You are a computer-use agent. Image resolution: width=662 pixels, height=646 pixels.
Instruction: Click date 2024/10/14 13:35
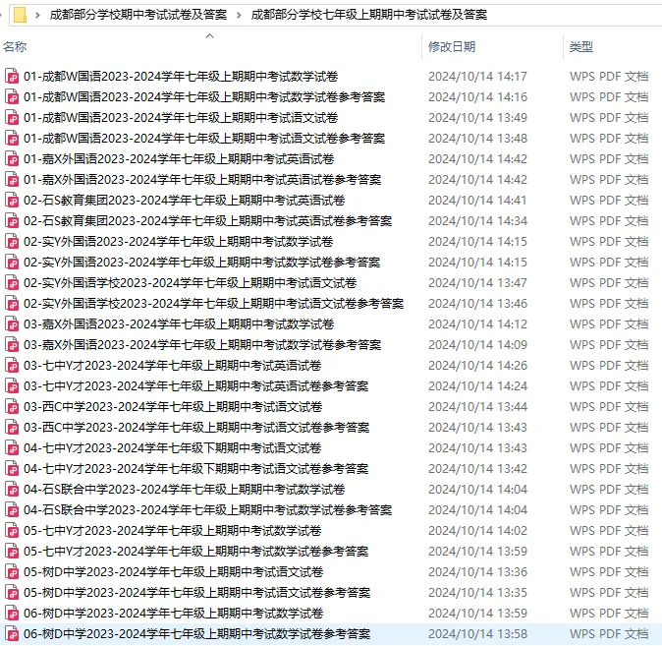(478, 593)
